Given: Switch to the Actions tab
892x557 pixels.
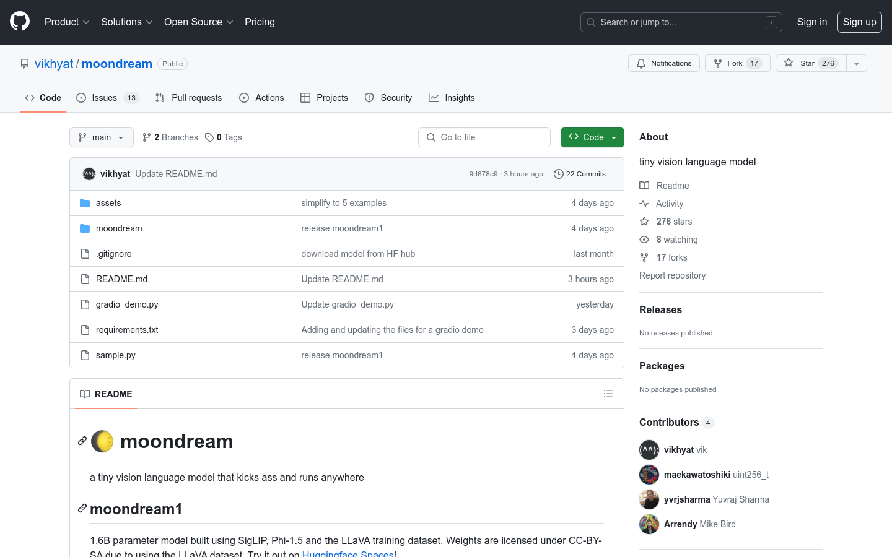Looking at the screenshot, I should (x=261, y=98).
